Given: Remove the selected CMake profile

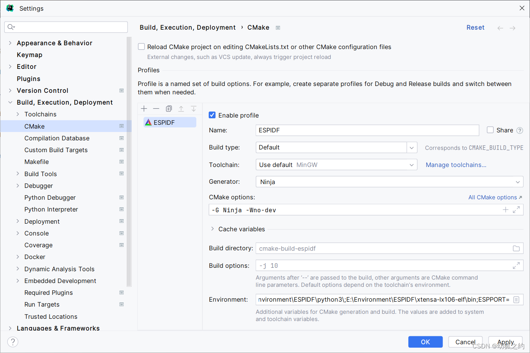Looking at the screenshot, I should click(x=156, y=109).
